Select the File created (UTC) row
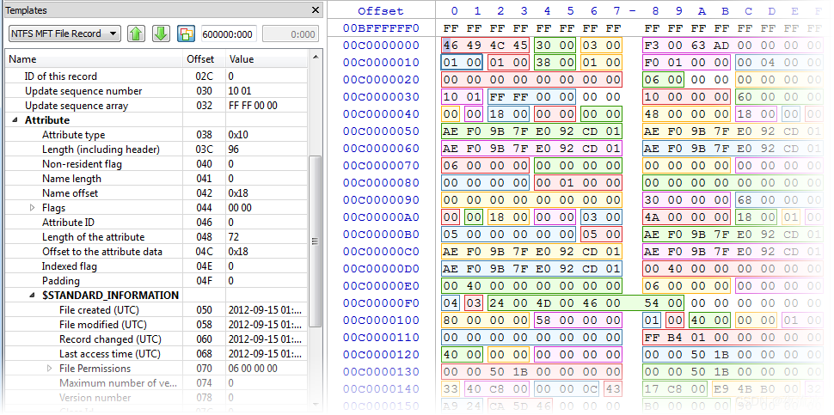Screen dimensions: 834x415 point(156,310)
